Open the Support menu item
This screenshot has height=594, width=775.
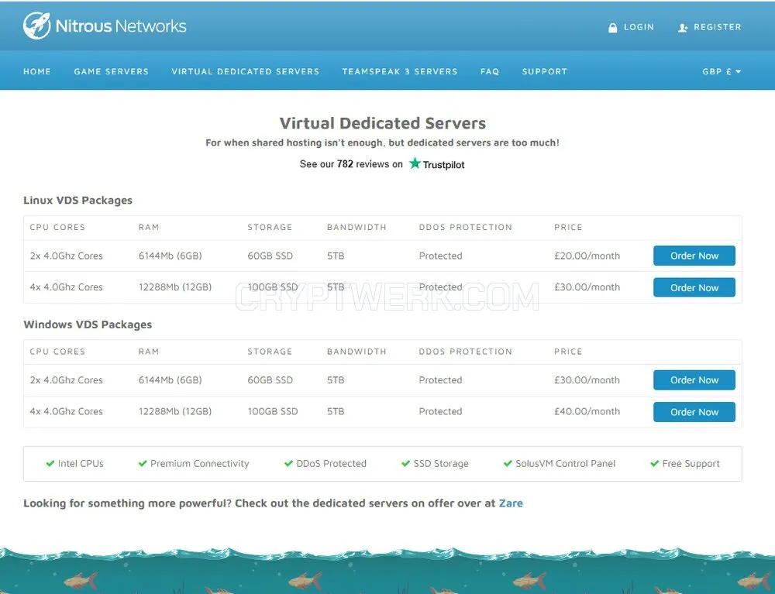pyautogui.click(x=545, y=71)
